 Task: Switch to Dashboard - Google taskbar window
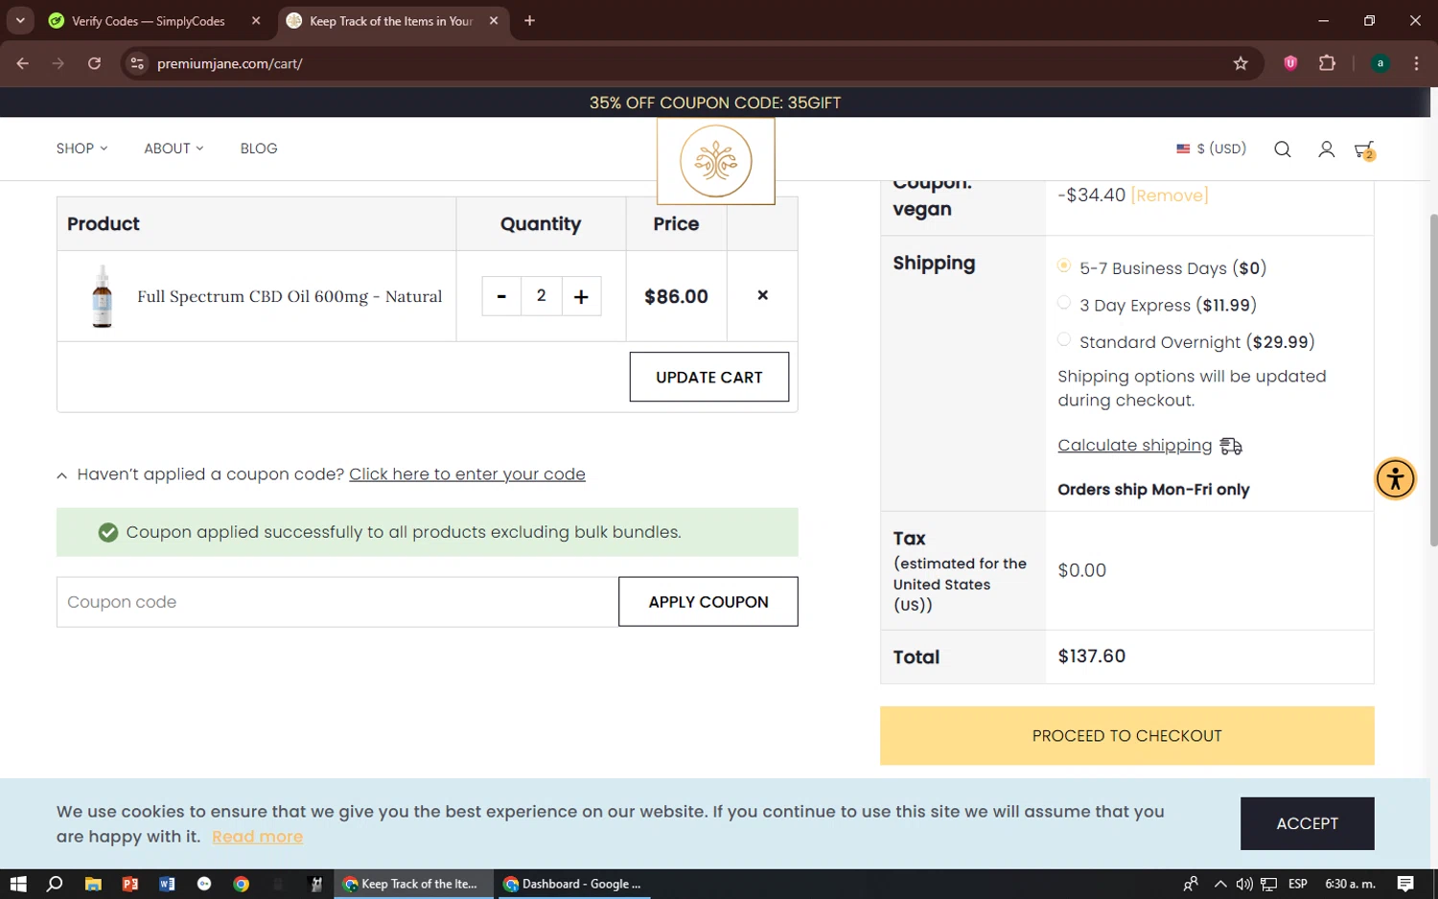click(572, 884)
